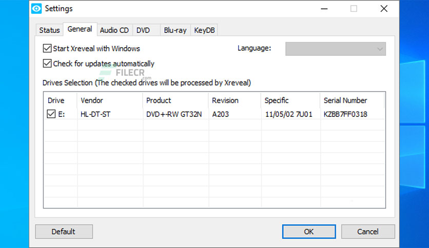Open the Audio CD tab
The image size is (429, 248).
click(114, 30)
